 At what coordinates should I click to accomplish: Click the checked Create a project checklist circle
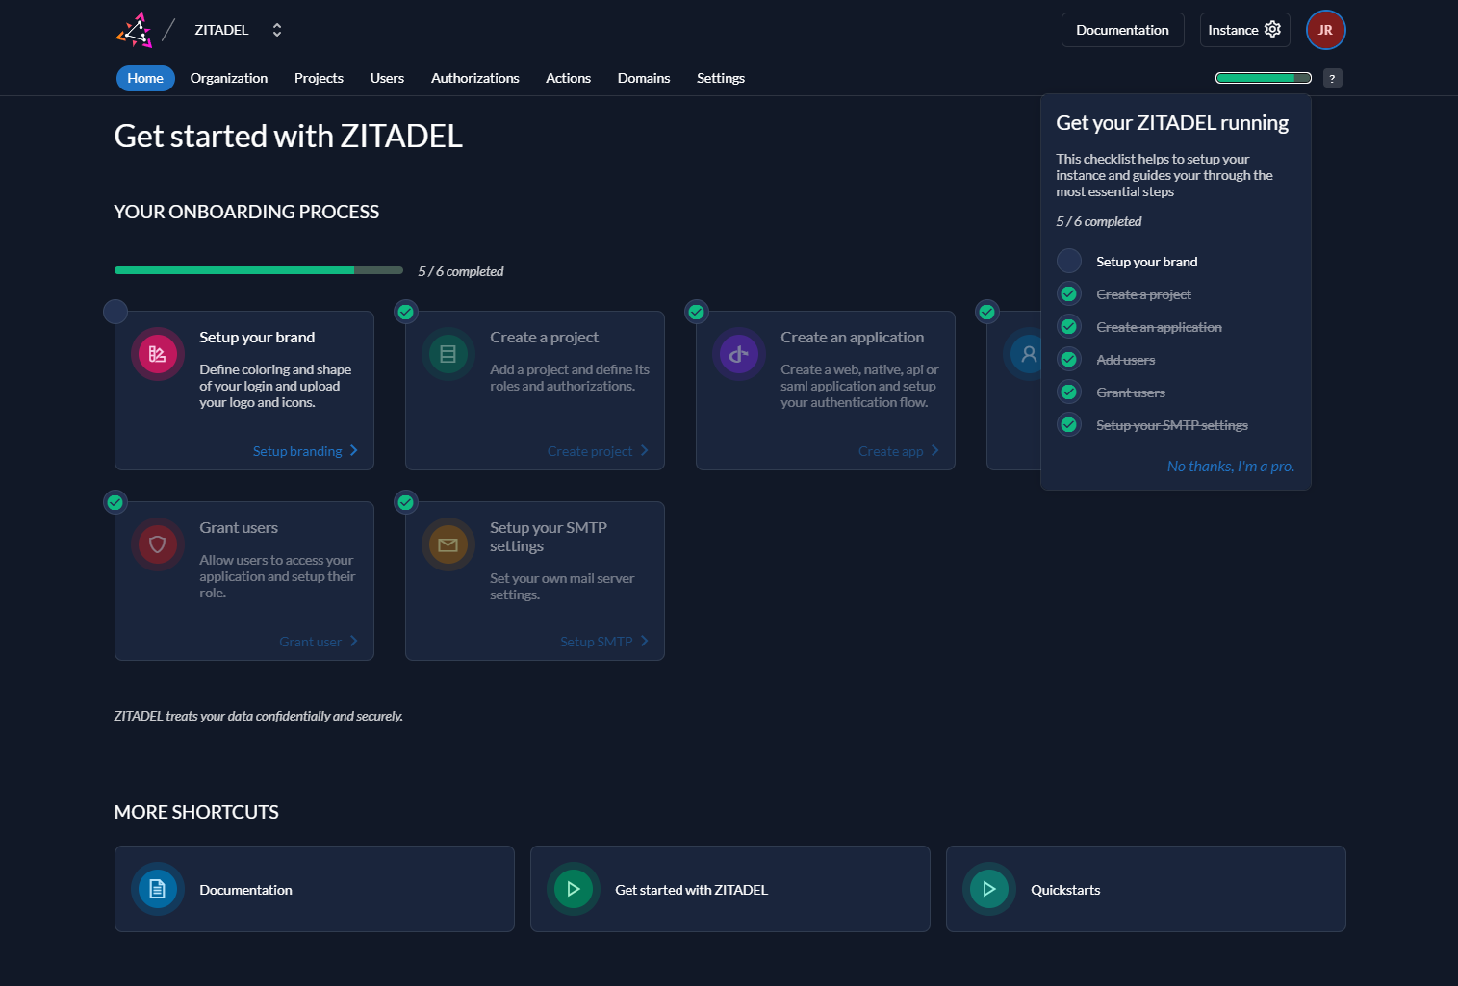coord(1069,294)
